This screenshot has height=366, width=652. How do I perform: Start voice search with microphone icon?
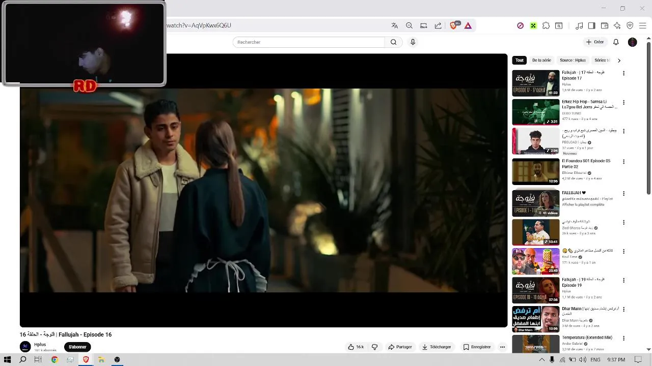click(413, 42)
